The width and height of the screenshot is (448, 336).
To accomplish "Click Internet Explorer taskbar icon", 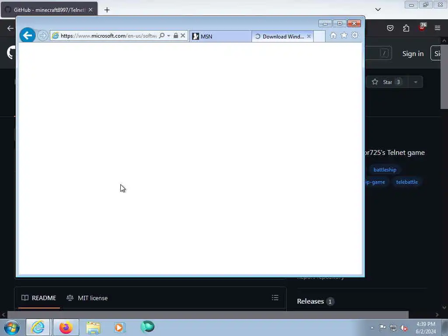I will [38, 327].
